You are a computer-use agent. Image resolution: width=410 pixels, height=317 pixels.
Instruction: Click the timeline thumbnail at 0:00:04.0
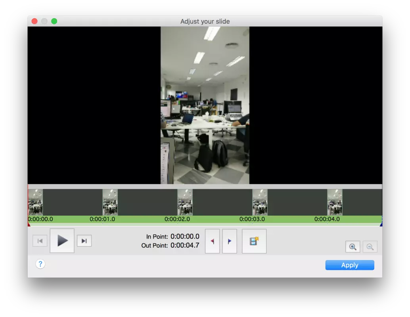point(335,202)
